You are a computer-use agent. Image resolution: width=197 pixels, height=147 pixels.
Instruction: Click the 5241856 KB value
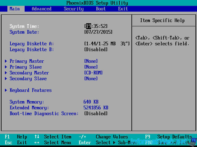[96, 107]
